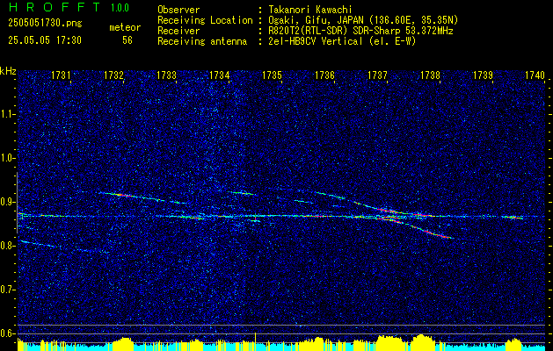553x351 pixels.
Task: Click the 1731 time axis marker
Action: 61,75
